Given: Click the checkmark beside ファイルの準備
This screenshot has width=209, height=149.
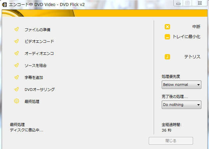Looking at the screenshot, I should (x=17, y=29).
